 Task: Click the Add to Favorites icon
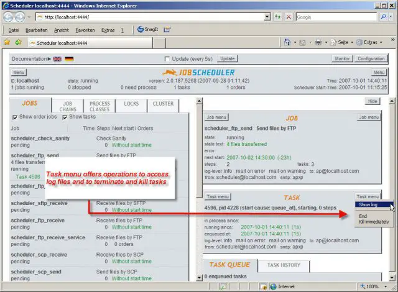coord(18,42)
